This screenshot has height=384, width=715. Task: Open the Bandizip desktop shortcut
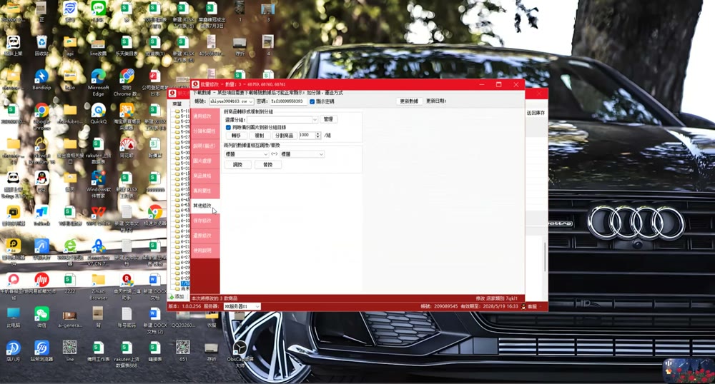pos(41,79)
